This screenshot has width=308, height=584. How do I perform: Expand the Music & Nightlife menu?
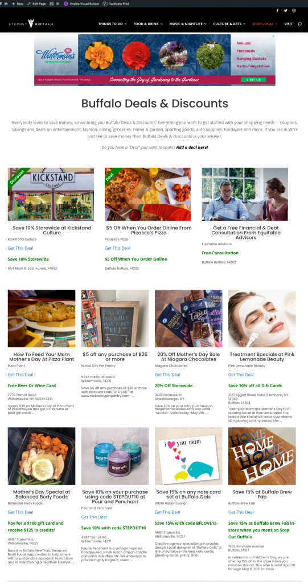187,24
